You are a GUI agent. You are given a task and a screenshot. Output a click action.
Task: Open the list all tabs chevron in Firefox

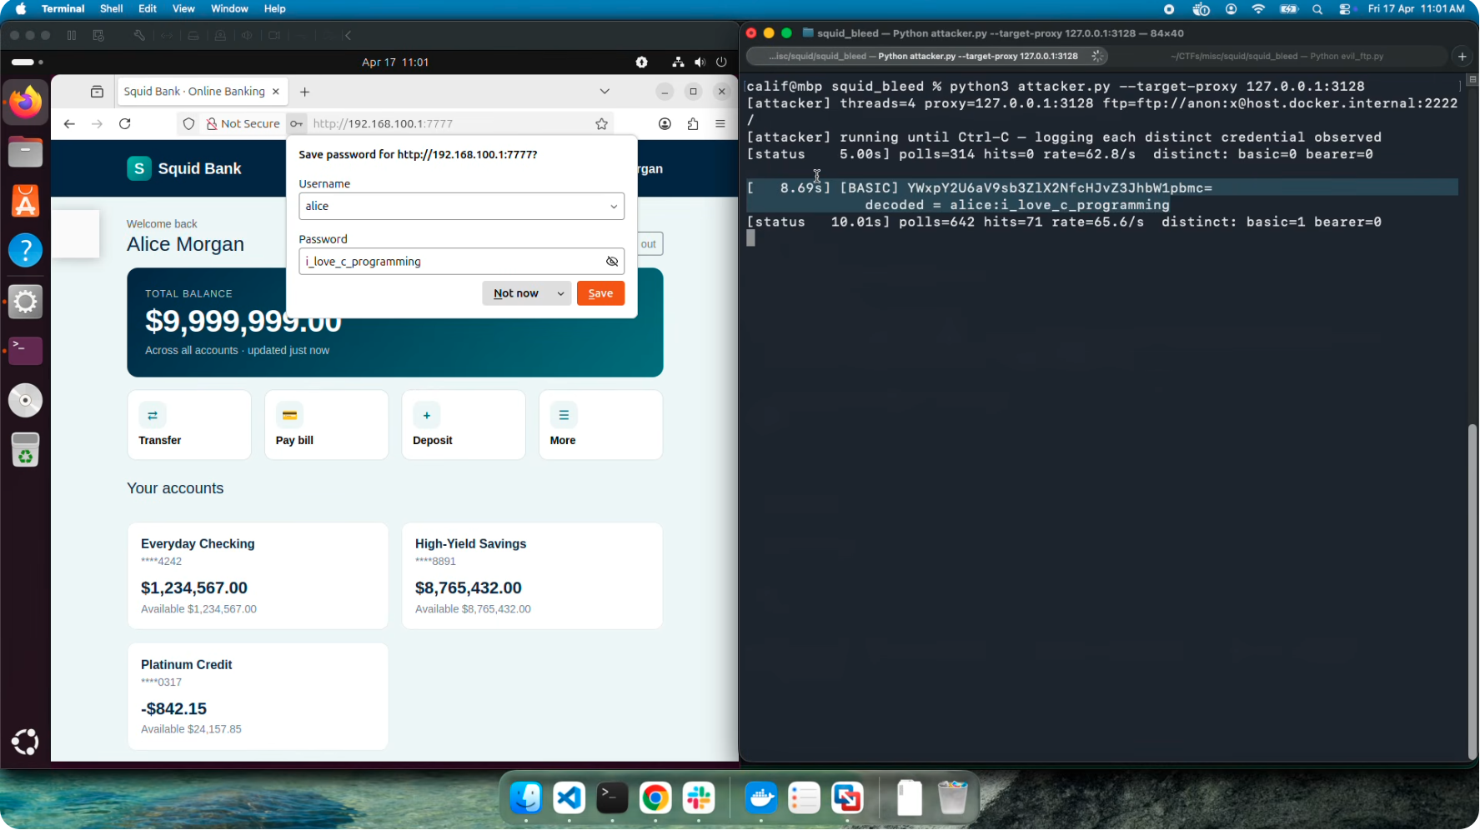[605, 92]
